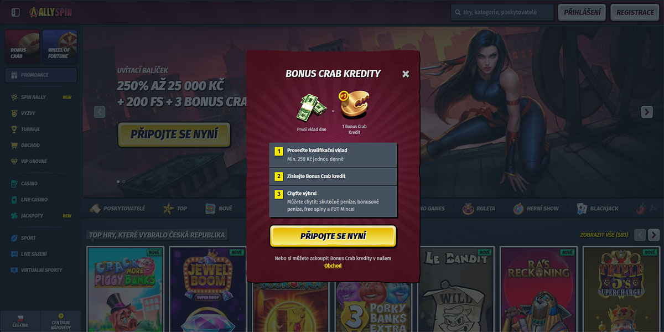
Task: Open the Poskytovatelé category tab
Action: [x=117, y=209]
